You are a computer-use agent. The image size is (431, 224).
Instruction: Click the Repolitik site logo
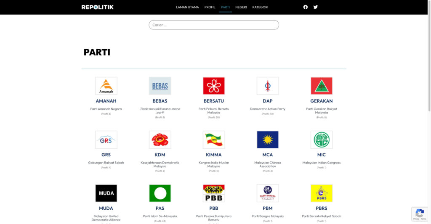coord(98,7)
